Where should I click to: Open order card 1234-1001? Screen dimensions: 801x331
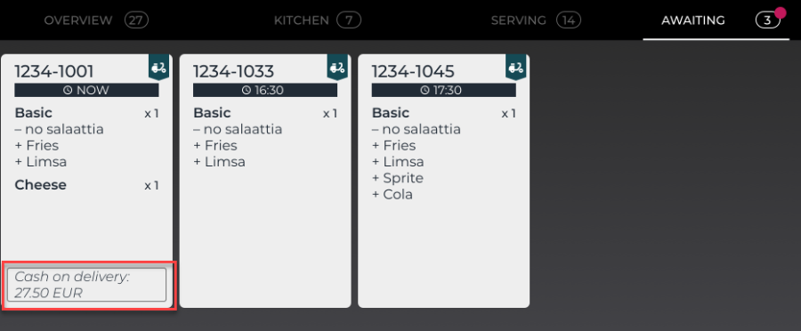(x=87, y=182)
